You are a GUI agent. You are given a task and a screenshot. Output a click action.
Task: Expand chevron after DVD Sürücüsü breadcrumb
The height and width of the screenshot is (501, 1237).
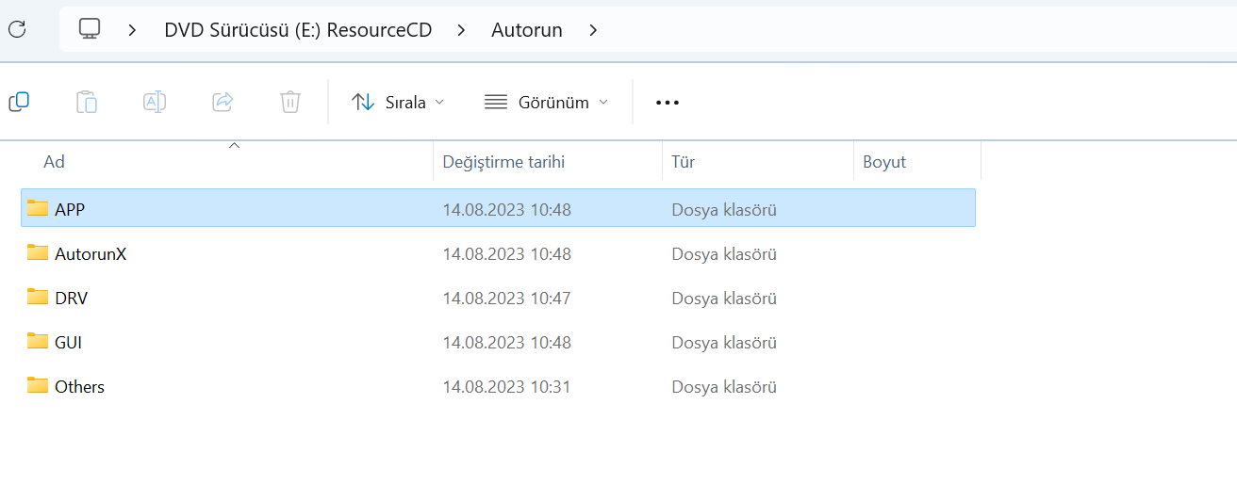point(461,30)
